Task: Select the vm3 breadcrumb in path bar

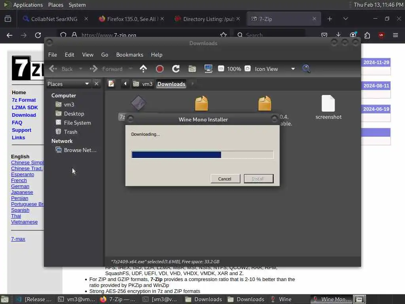Action: point(143,84)
